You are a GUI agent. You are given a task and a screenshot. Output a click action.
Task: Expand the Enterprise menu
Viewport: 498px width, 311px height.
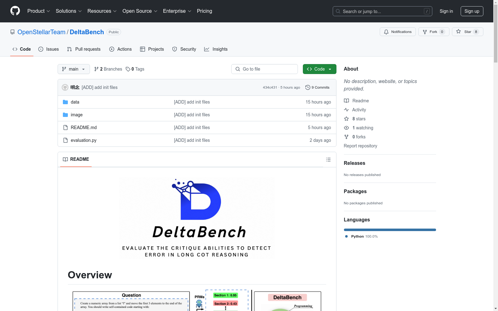pos(177,11)
